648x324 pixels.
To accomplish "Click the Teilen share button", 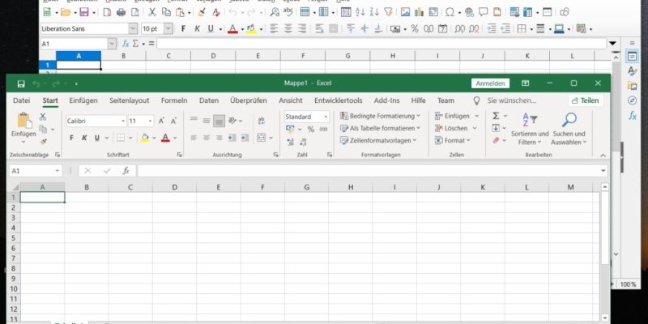I will pos(585,100).
